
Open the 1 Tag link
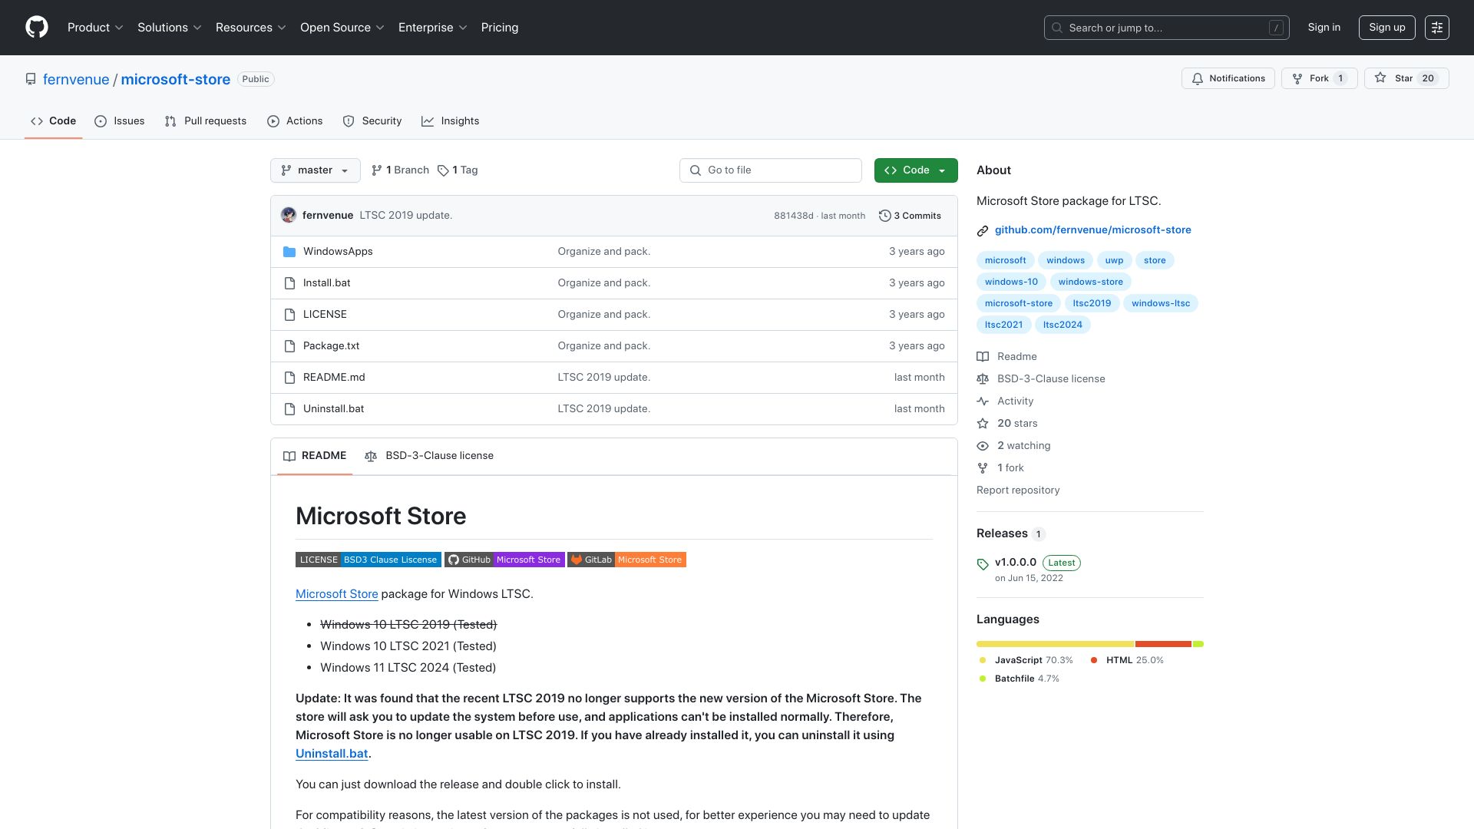[x=458, y=170]
